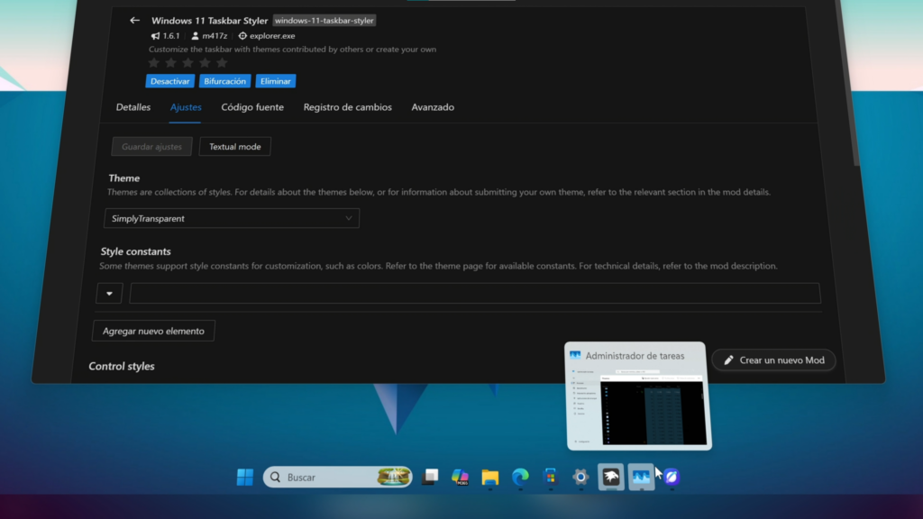Viewport: 923px width, 519px height.
Task: Open the Detalles tab
Action: click(133, 107)
